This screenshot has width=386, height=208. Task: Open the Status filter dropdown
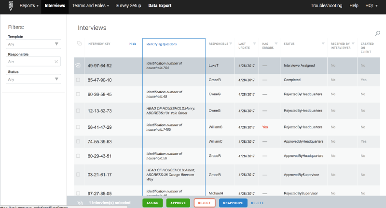tap(33, 79)
